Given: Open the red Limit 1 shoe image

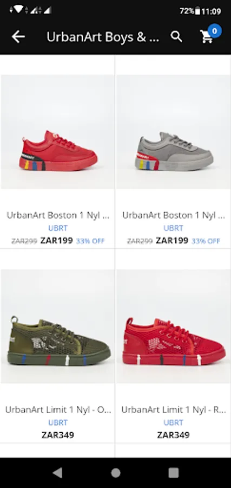Looking at the screenshot, I should (173, 326).
